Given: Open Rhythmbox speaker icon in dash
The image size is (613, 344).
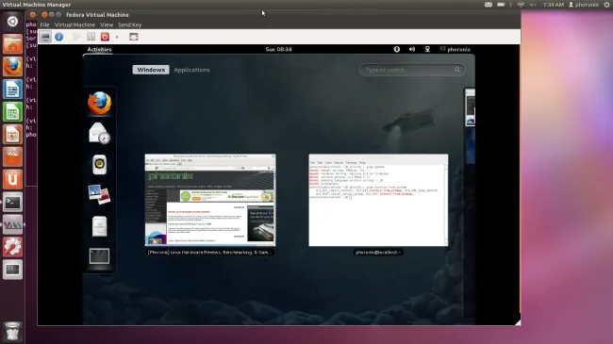Looking at the screenshot, I should [x=99, y=164].
